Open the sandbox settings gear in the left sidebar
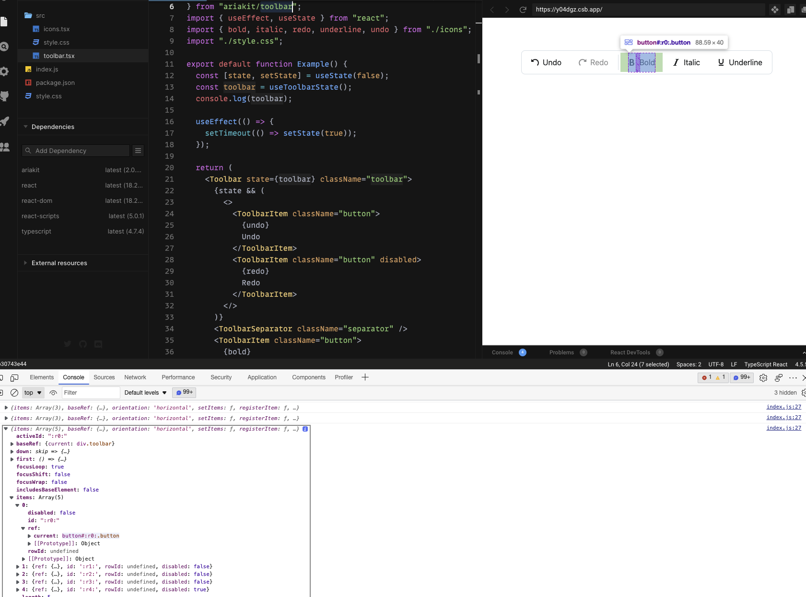This screenshot has height=597, width=806. [5, 71]
